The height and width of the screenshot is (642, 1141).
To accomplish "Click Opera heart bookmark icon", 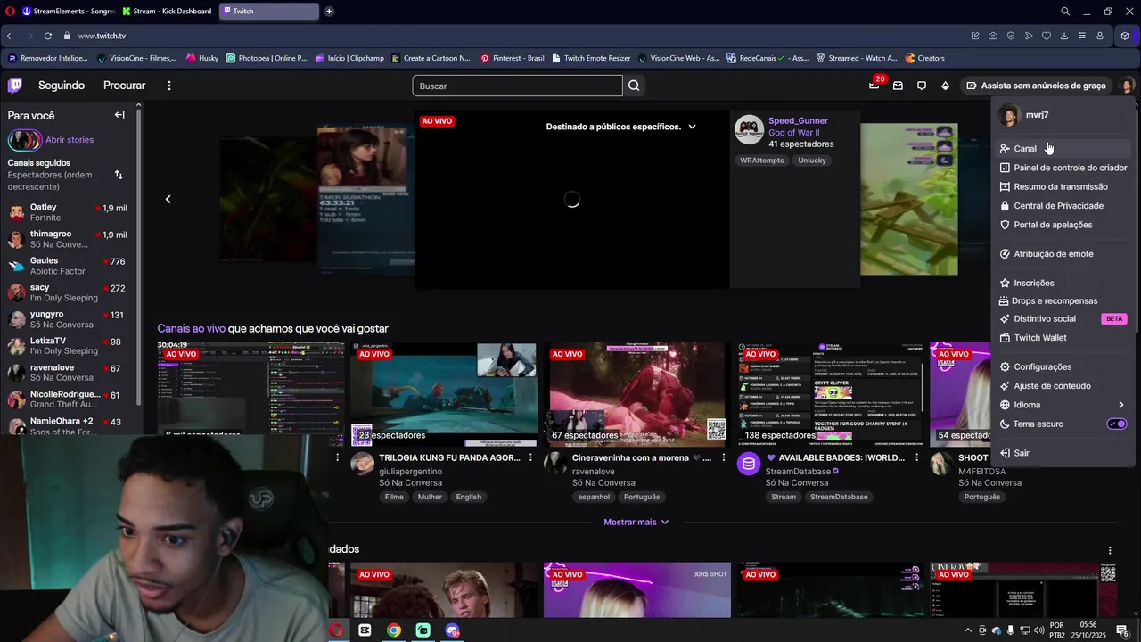I will (x=1047, y=36).
